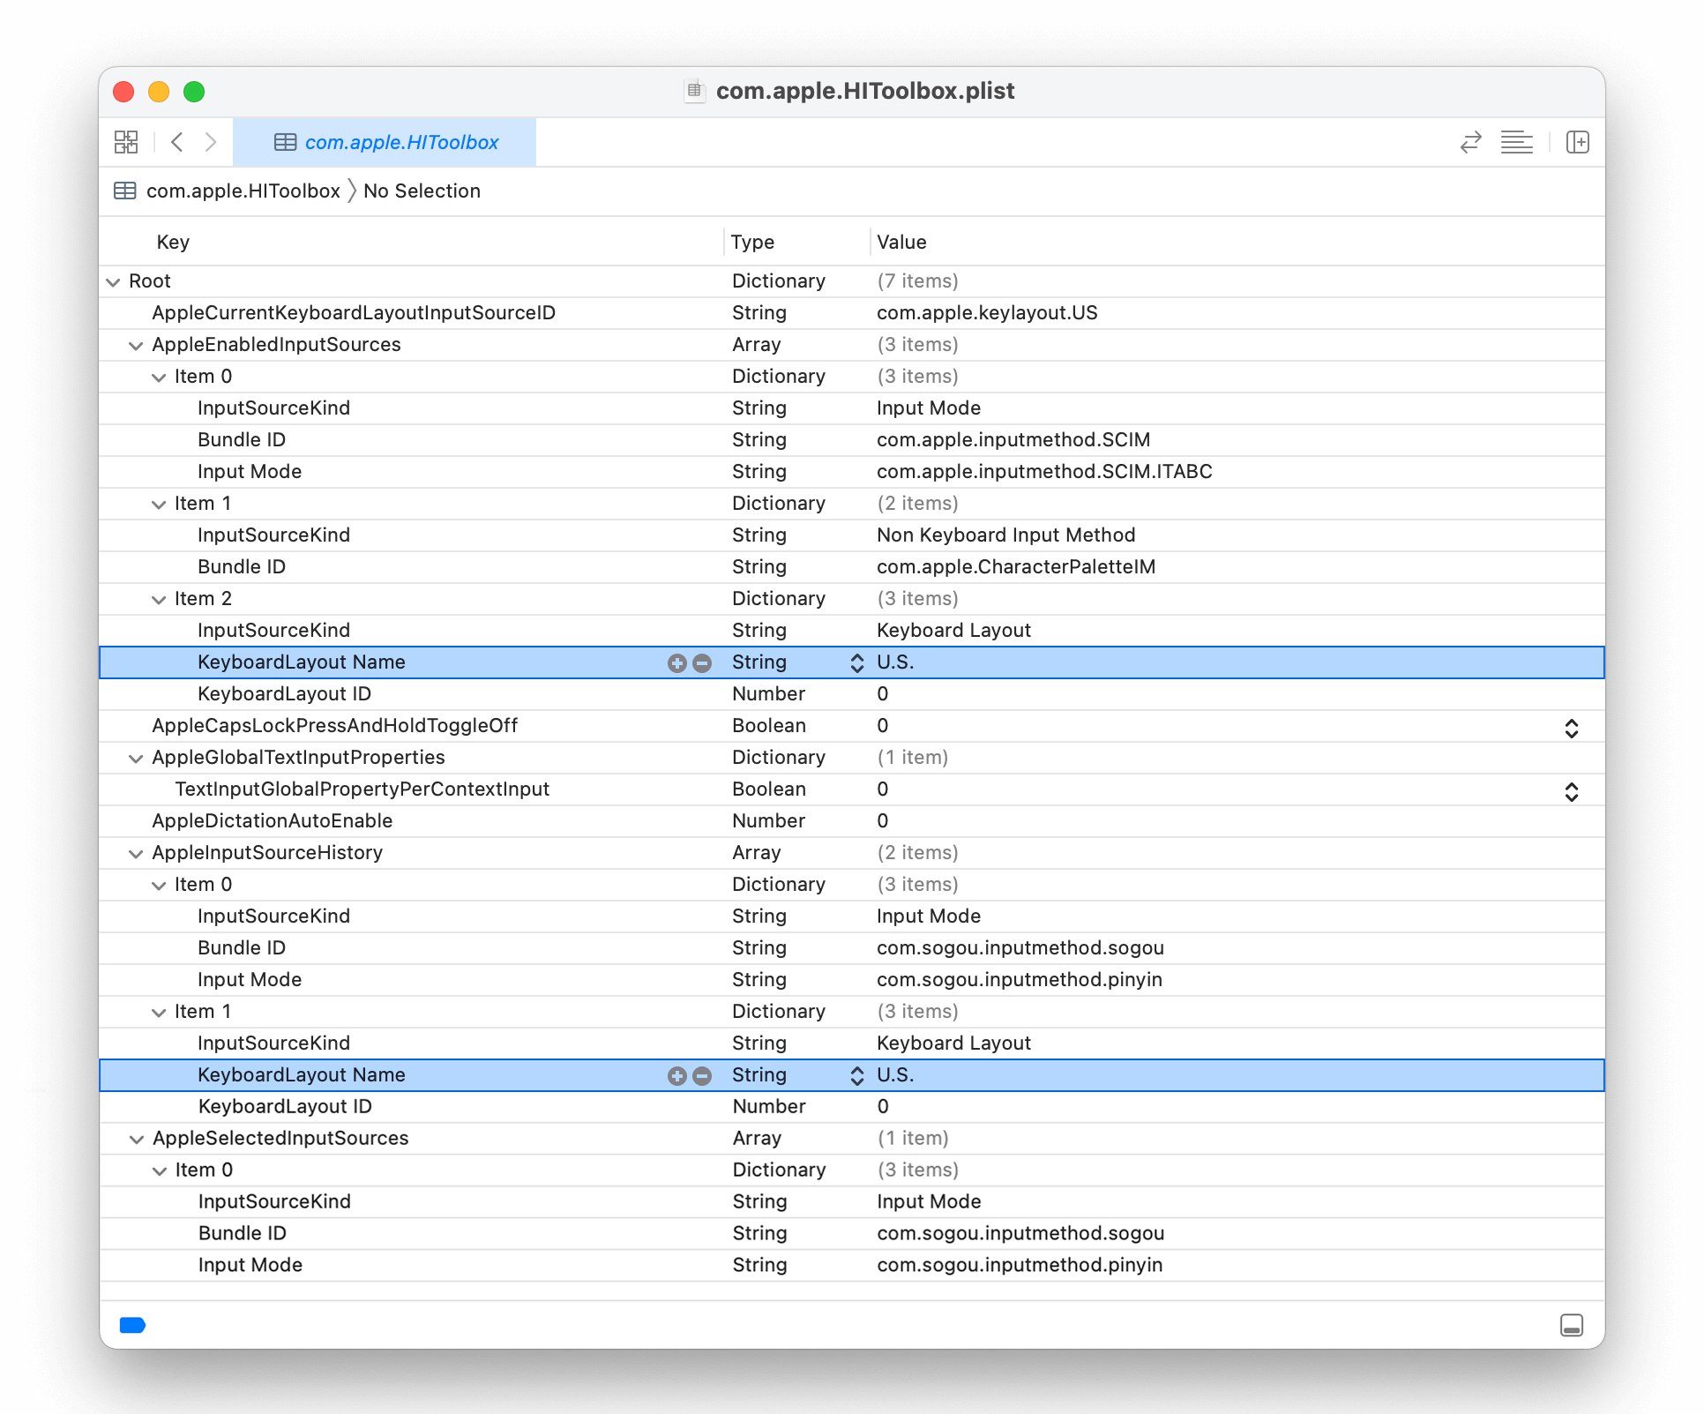Click No Selection in the breadcrumb
The image size is (1704, 1414).
tap(422, 191)
